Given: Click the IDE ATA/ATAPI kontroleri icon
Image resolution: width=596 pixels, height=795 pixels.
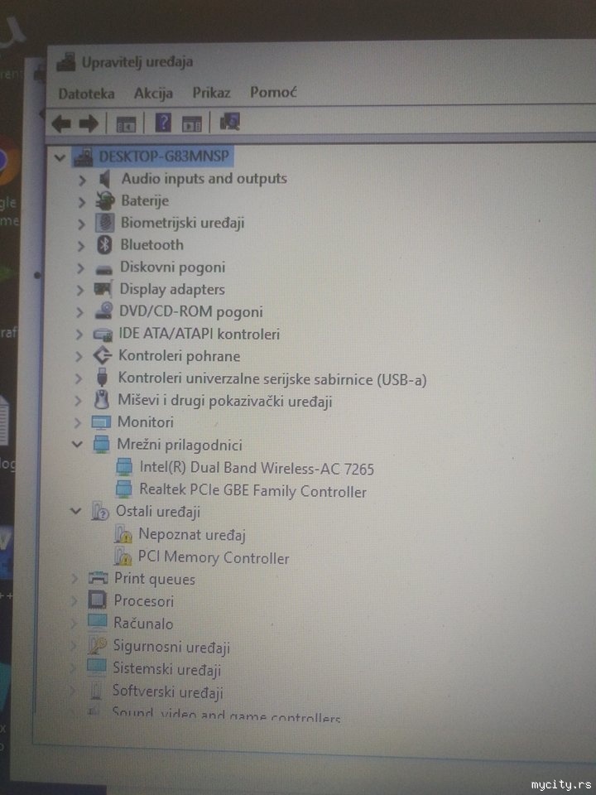Looking at the screenshot, I should (x=103, y=334).
